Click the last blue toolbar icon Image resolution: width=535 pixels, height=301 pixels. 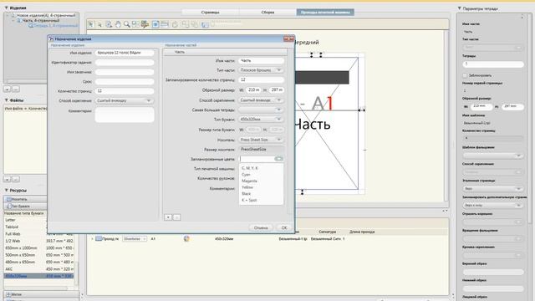pyautogui.click(x=205, y=25)
